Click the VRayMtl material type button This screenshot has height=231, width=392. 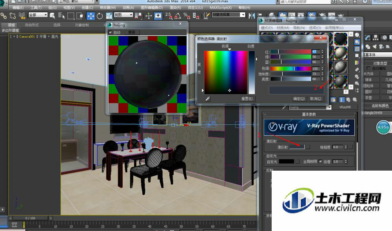345,107
